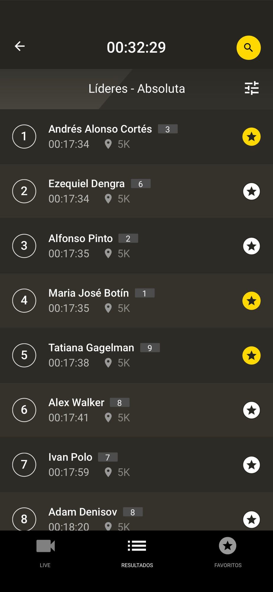The width and height of the screenshot is (273, 592).
Task: View Maria José Botín's result entry
Action: (89, 293)
